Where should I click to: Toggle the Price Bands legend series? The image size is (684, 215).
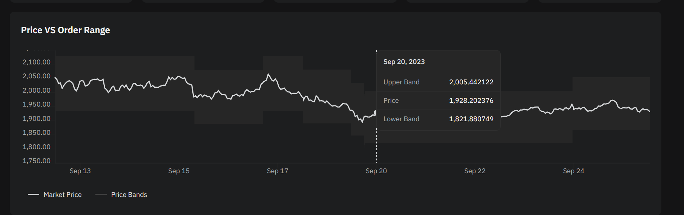pos(121,195)
